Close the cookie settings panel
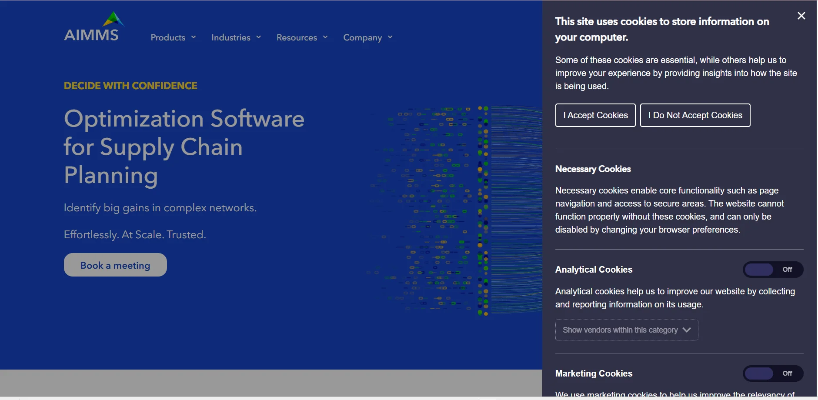Image resolution: width=818 pixels, height=400 pixels. [801, 16]
